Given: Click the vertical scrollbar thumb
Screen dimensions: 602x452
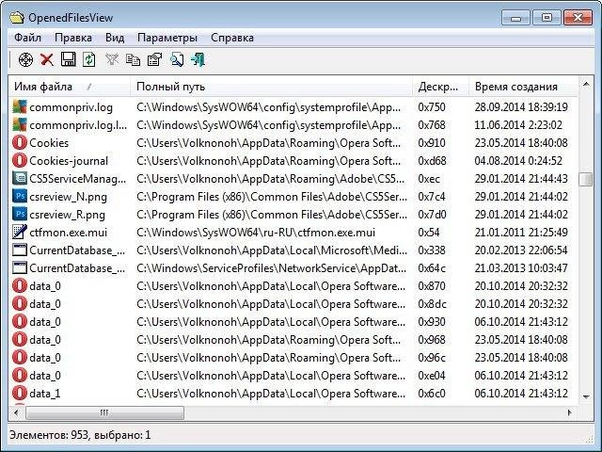Looking at the screenshot, I should [x=586, y=179].
